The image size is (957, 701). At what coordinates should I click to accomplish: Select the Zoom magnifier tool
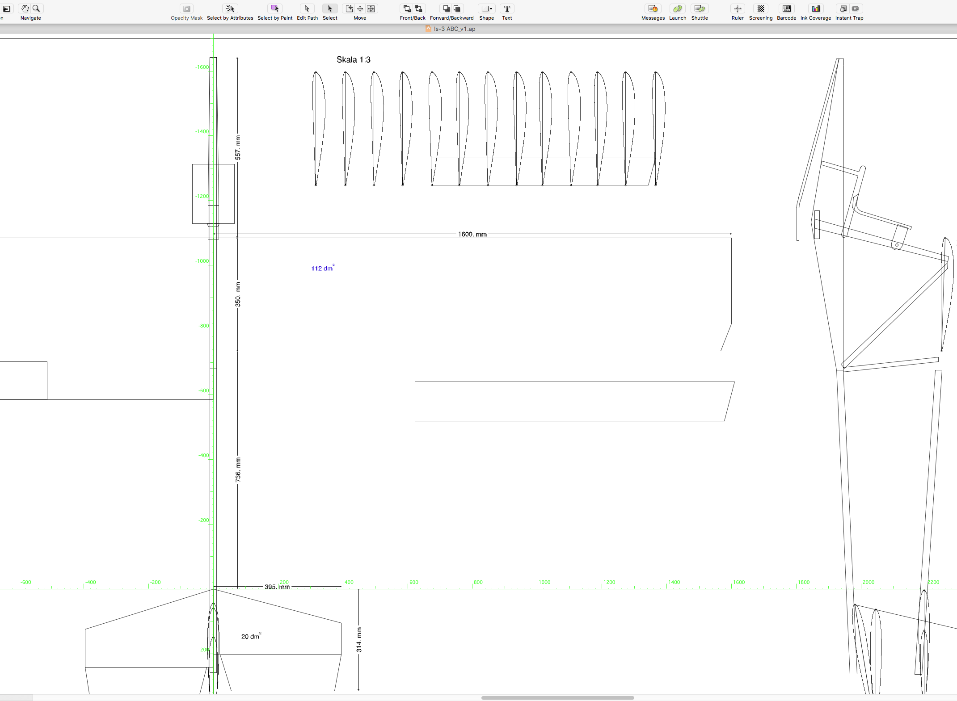[37, 8]
